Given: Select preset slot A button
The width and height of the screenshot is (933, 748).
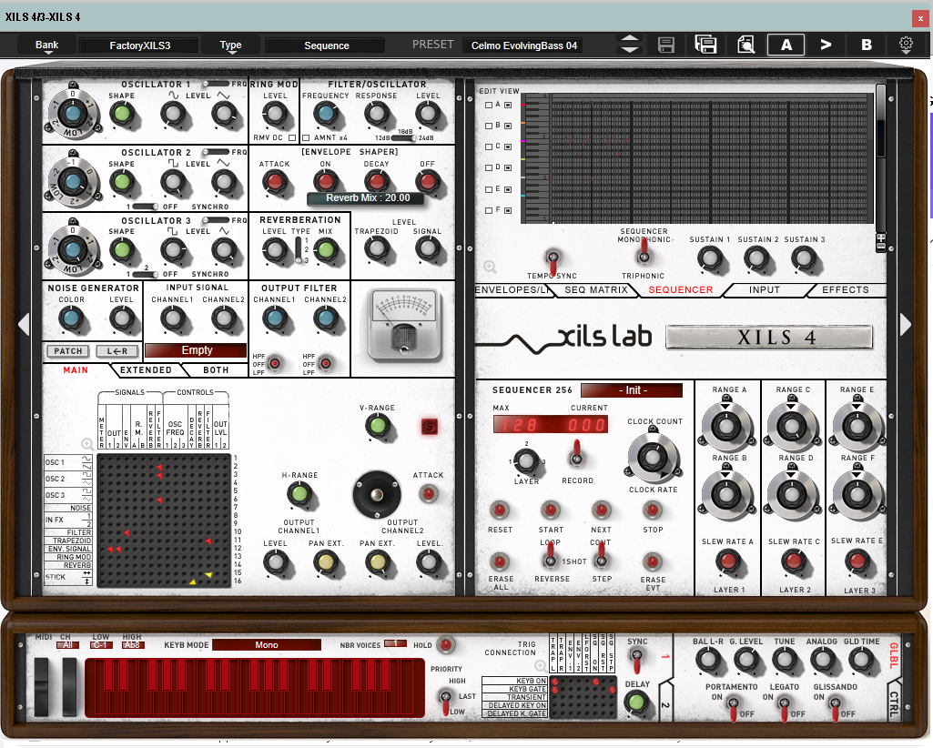Looking at the screenshot, I should (x=786, y=45).
